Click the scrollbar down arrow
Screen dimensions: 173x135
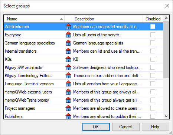[x=166, y=116]
